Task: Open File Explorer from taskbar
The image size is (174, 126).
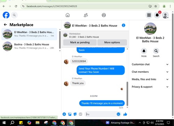Action: (x=38, y=123)
